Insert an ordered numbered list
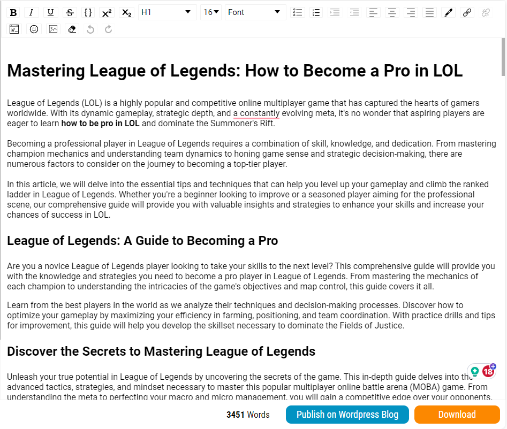This screenshot has width=507, height=429. click(316, 13)
